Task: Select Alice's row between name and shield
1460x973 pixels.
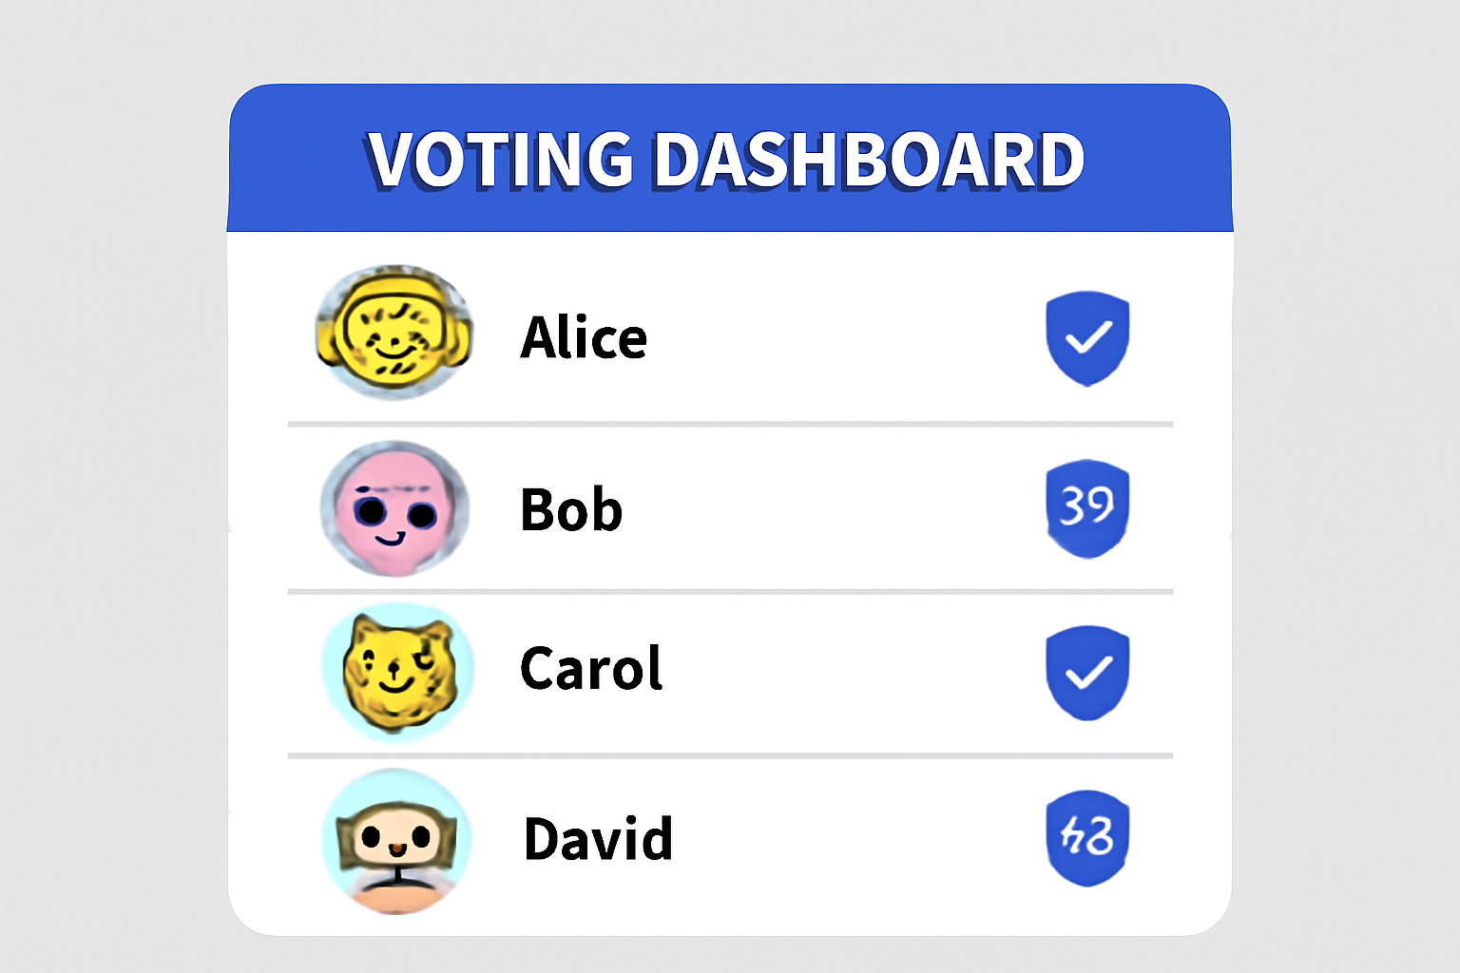Action: (x=846, y=338)
